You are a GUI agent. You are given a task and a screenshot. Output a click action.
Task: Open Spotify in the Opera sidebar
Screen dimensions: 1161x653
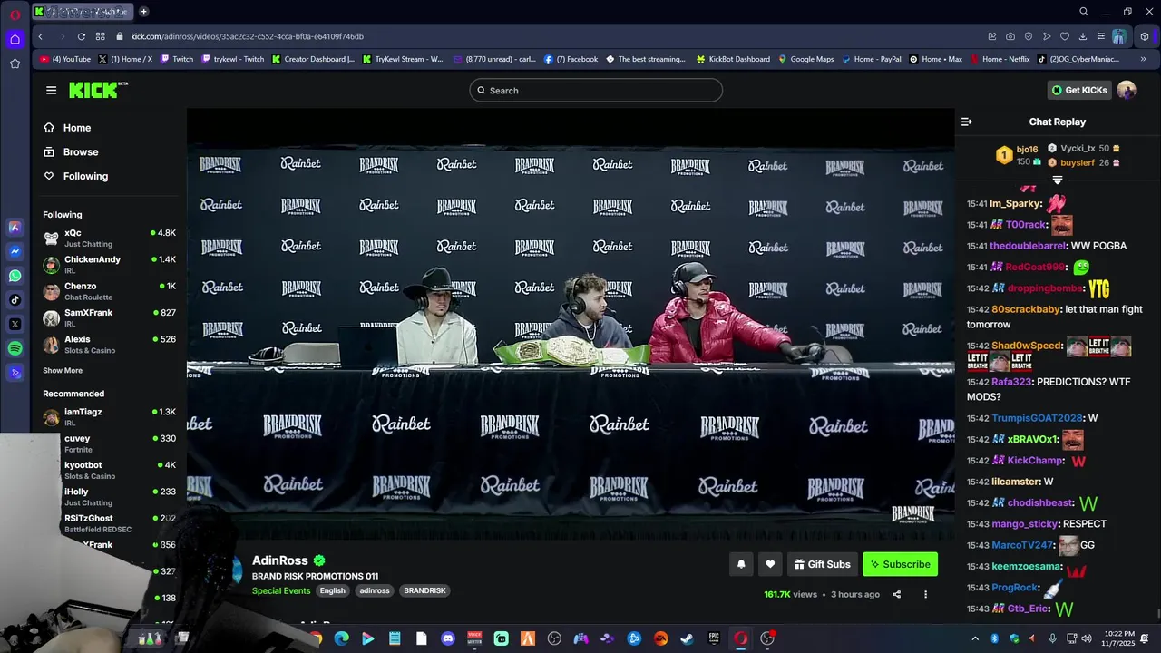(15, 348)
